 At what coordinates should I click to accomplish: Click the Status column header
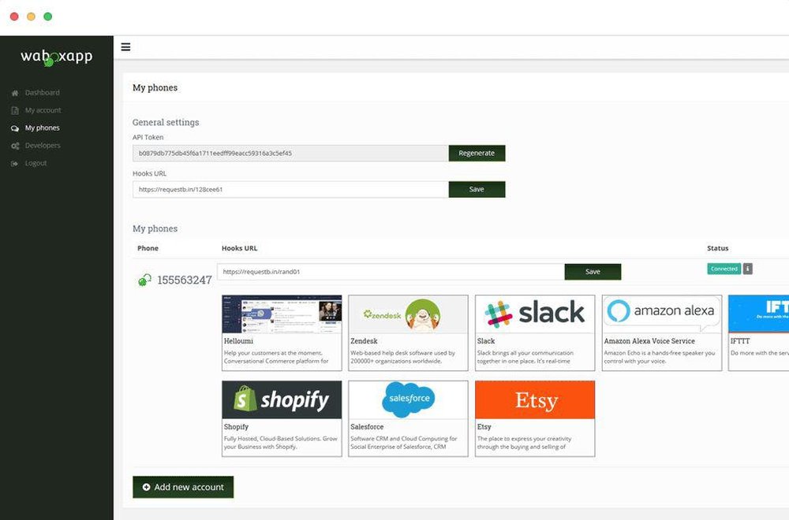(x=717, y=248)
